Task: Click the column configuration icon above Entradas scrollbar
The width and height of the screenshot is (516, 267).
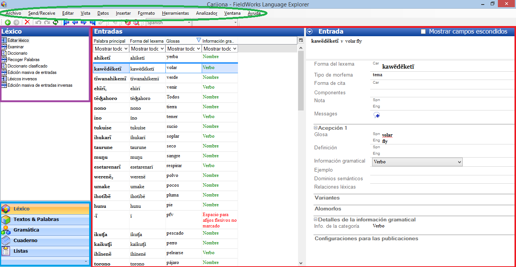Action: (x=301, y=40)
